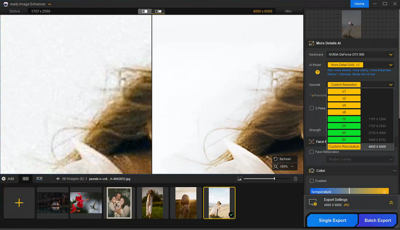The image size is (400, 230).
Task: Toggle the Face Restoration checkbox
Action: click(312, 152)
